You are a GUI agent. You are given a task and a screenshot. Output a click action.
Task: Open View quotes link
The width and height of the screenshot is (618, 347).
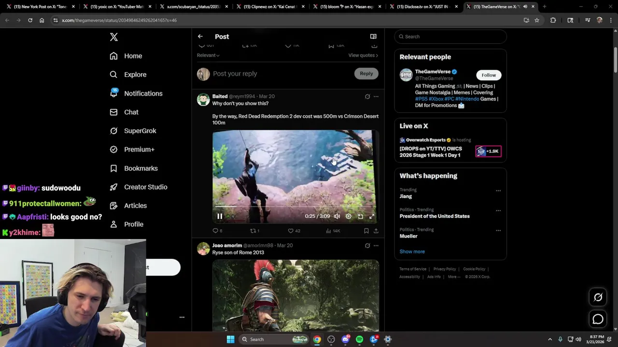coord(363,55)
